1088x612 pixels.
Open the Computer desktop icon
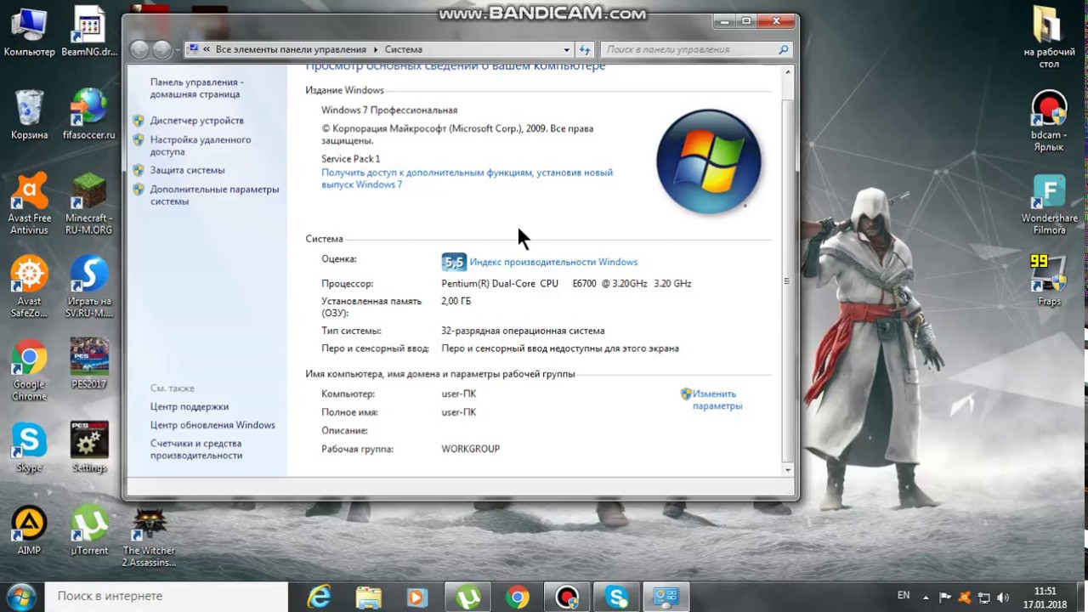click(29, 32)
